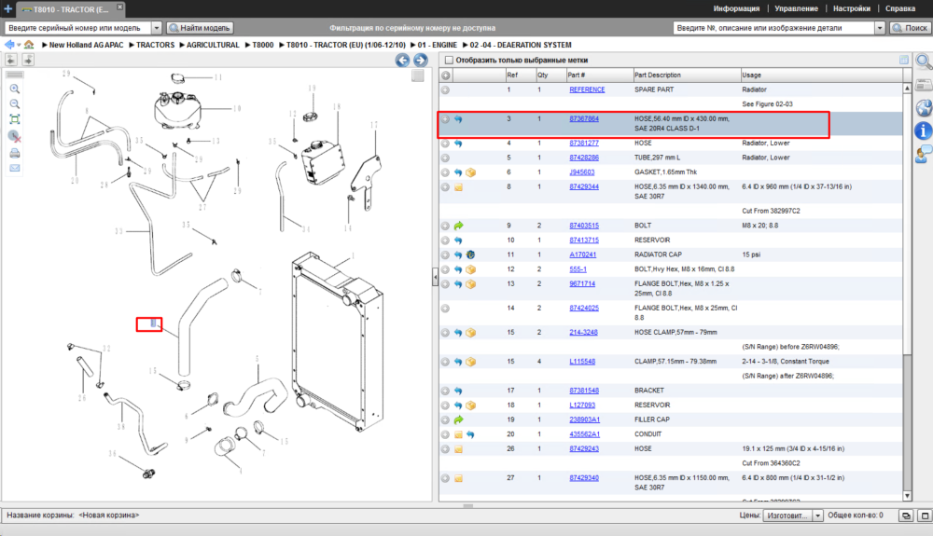Viewport: 933px width, 536px height.
Task: Open breadcrumb level TRACTORS
Action: tap(155, 45)
